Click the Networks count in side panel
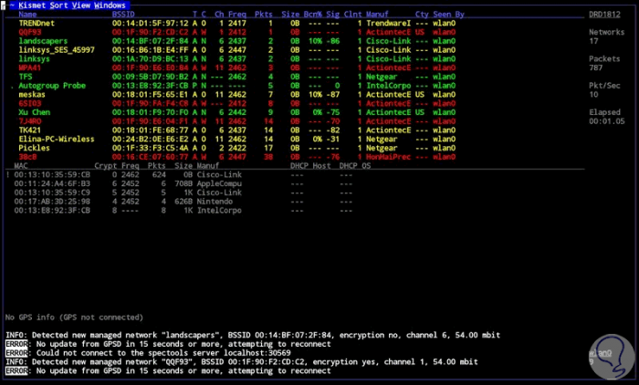The height and width of the screenshot is (385, 639). [593, 41]
